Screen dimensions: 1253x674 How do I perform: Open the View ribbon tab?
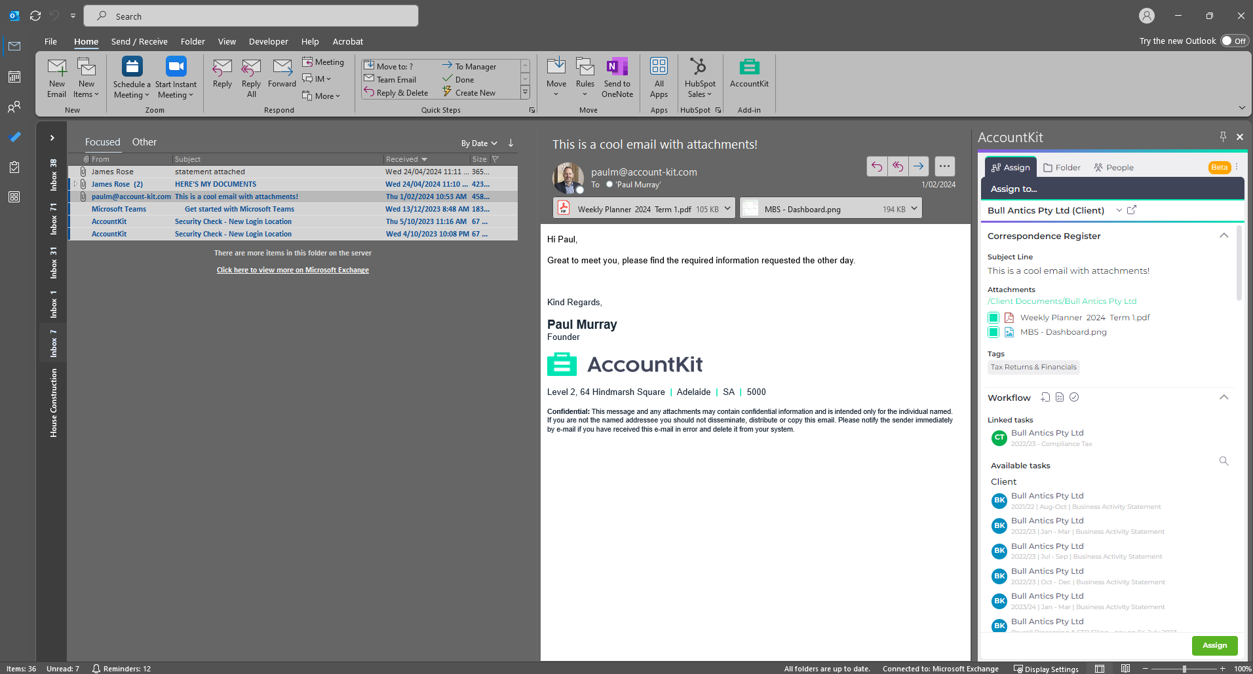click(x=227, y=41)
